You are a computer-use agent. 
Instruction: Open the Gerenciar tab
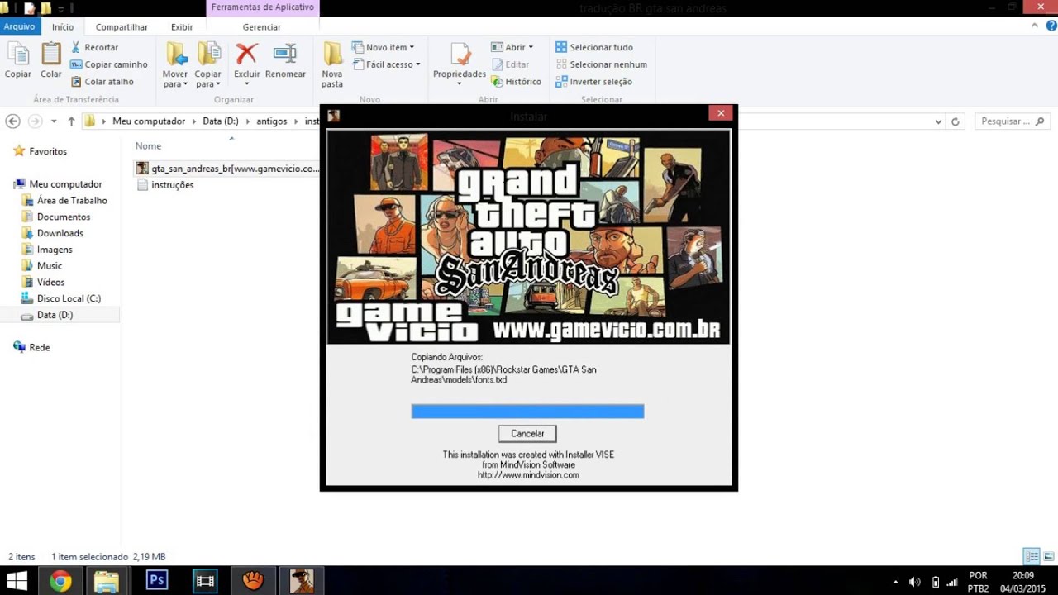pyautogui.click(x=262, y=27)
